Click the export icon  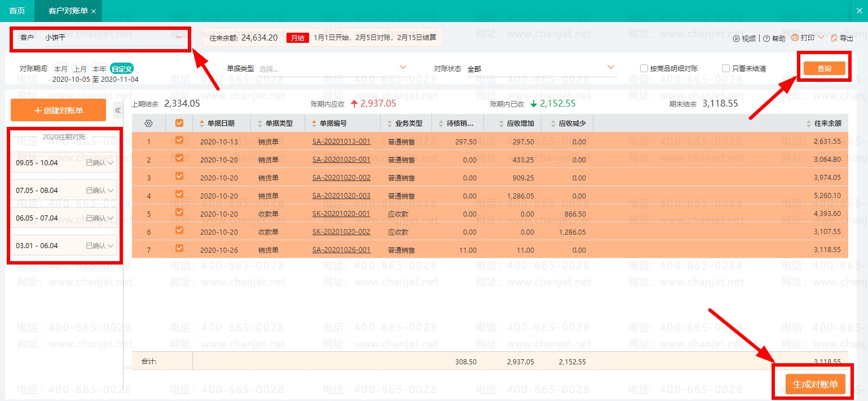pos(834,38)
